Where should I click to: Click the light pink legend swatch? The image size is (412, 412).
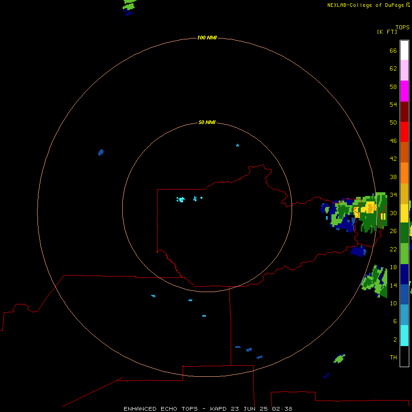tap(404, 70)
